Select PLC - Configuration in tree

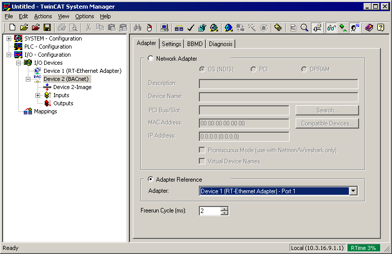[x=48, y=47]
